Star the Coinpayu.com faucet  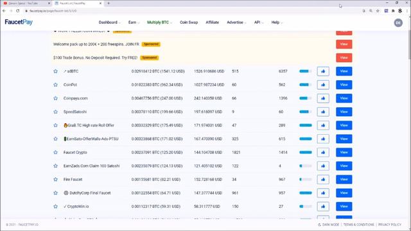pyautogui.click(x=55, y=98)
